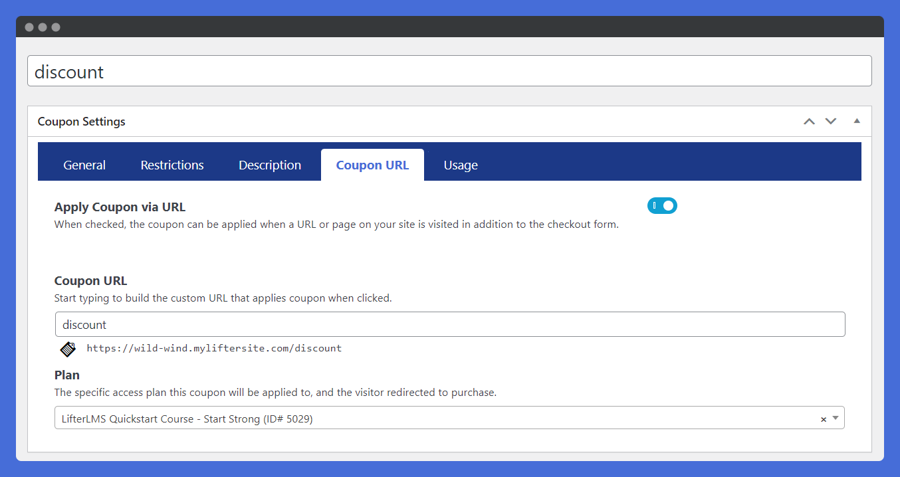
Task: Toggle Apply Coupon via URL switch
Action: (662, 206)
